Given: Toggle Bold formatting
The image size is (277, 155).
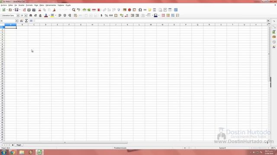Looking at the screenshot, I should pyautogui.click(x=31, y=15).
